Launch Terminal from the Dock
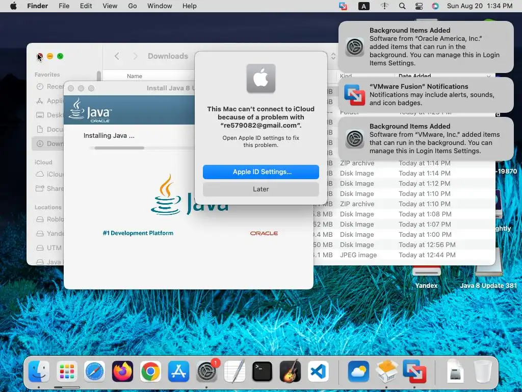 (x=263, y=372)
